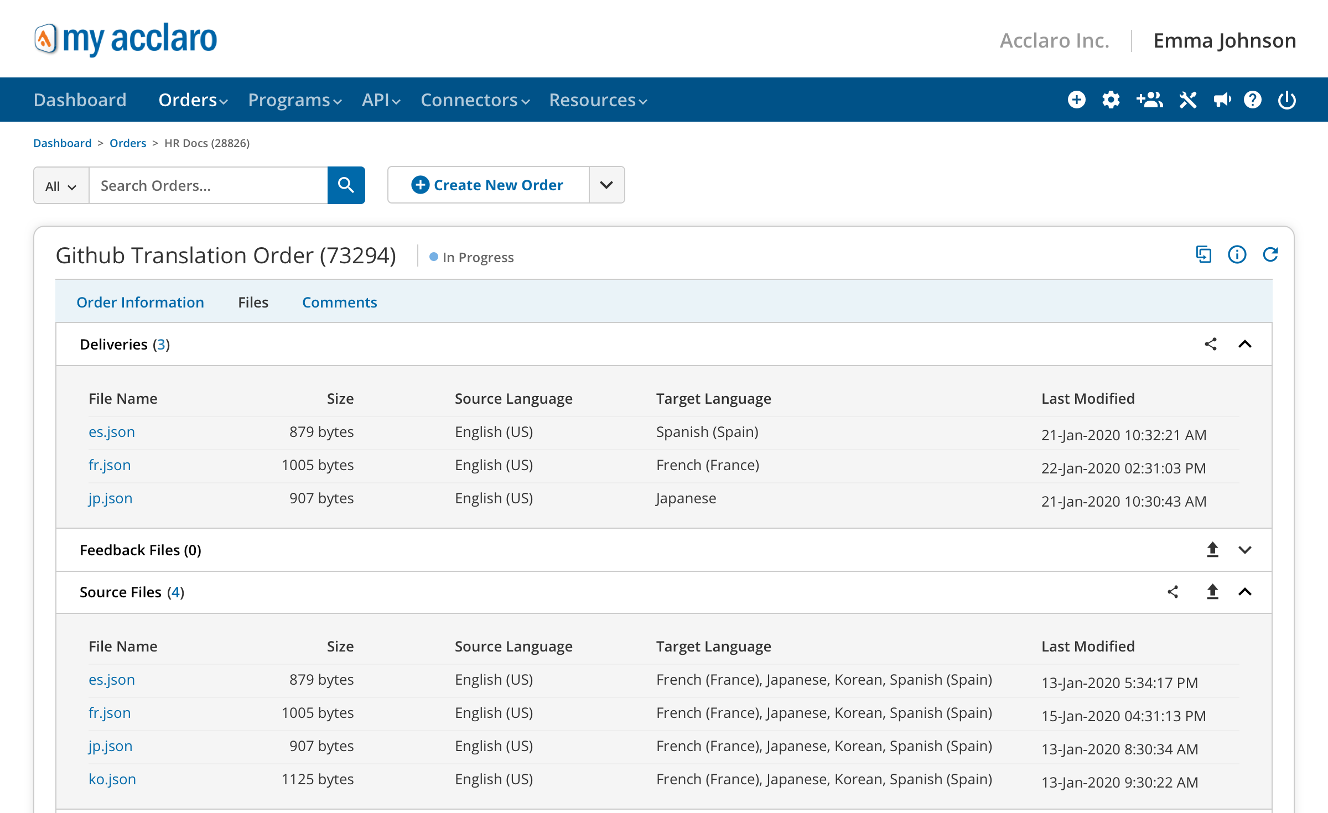Upload a file to Feedback Files
This screenshot has height=813, width=1328.
click(1212, 550)
